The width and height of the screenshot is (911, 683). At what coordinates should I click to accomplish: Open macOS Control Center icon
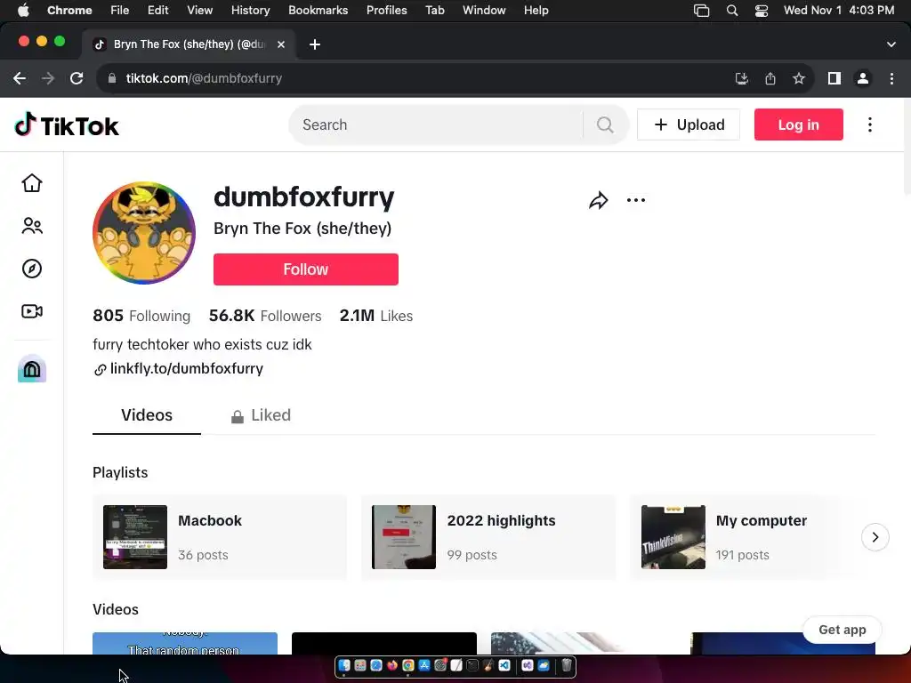[x=762, y=11]
